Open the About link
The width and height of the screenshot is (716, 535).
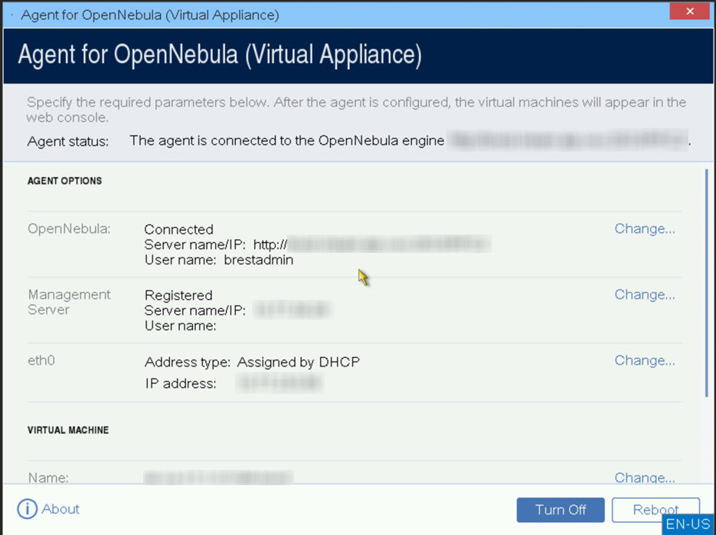pos(60,509)
